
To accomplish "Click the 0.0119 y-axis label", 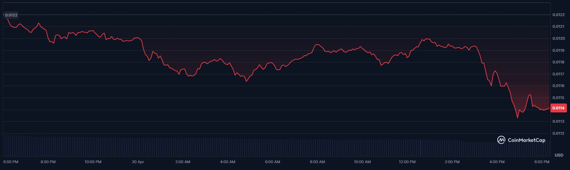I will [558, 50].
